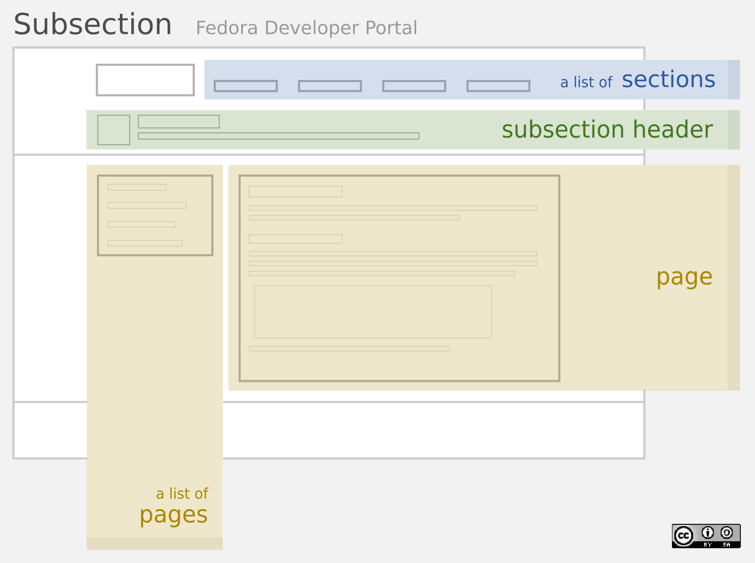Click the 'subsection header' green label

[x=607, y=130]
